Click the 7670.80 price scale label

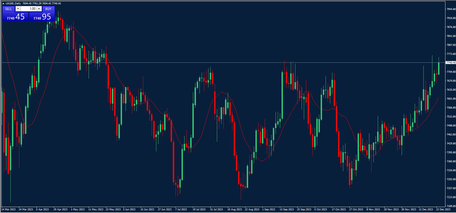click(451, 81)
